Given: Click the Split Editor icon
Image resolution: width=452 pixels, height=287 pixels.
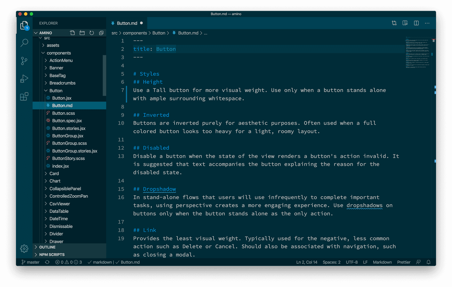Looking at the screenshot, I should click(x=416, y=23).
